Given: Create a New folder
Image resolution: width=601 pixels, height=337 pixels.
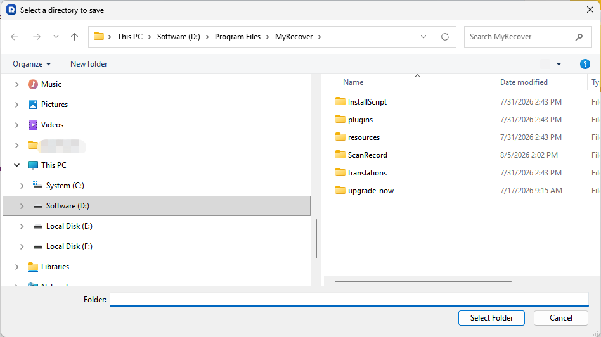Looking at the screenshot, I should click(x=89, y=64).
